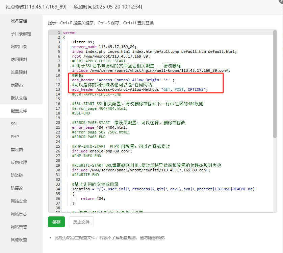Open the 默认文档 settings
Screen dimensions: 283x253
[x=18, y=98]
